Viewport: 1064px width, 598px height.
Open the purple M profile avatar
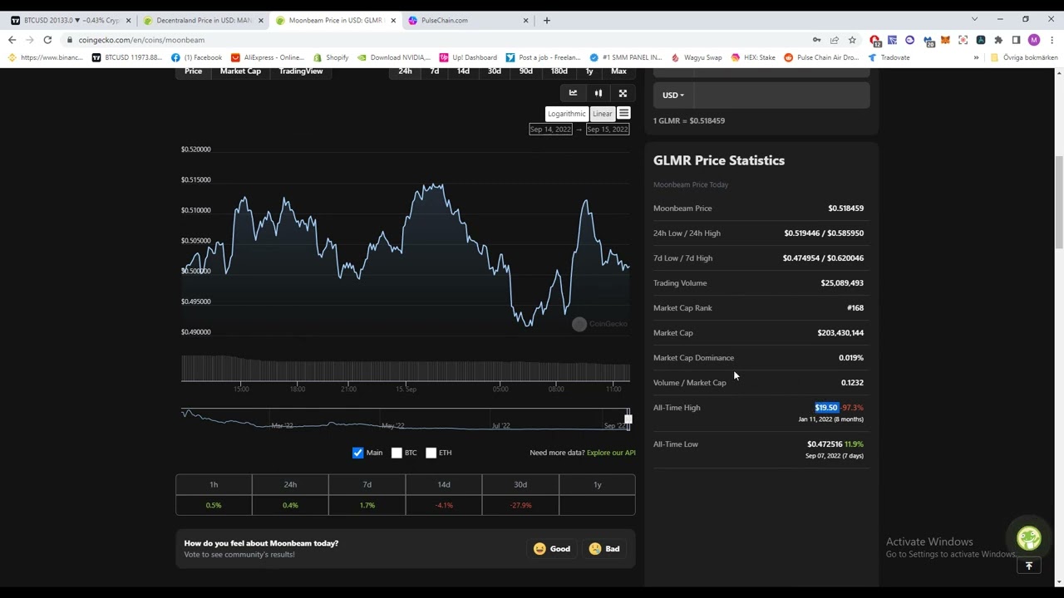1034,40
